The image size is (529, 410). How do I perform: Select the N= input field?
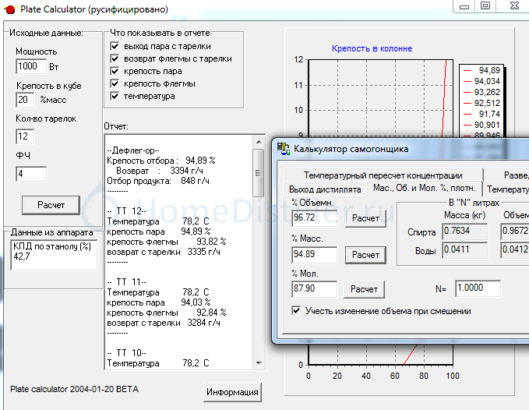click(x=477, y=288)
